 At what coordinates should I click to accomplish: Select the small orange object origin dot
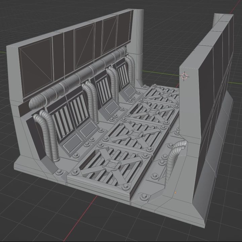[x=175, y=193]
